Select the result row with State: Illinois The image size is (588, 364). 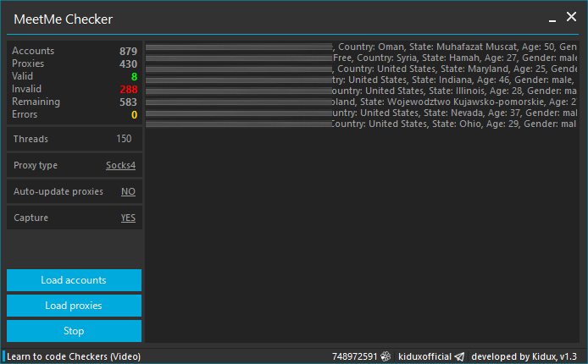(x=362, y=91)
